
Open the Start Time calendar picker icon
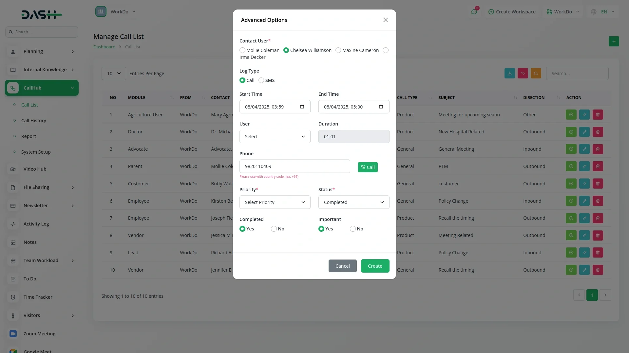(302, 107)
